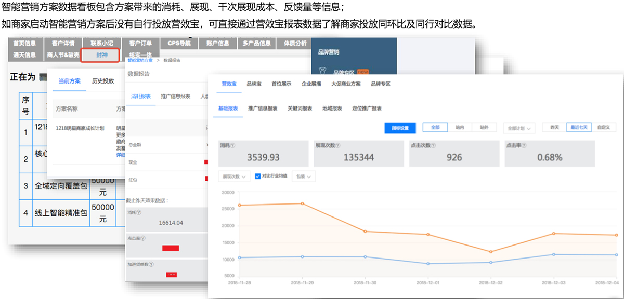Open the 通天信息 tab
The image size is (624, 299).
pos(24,55)
